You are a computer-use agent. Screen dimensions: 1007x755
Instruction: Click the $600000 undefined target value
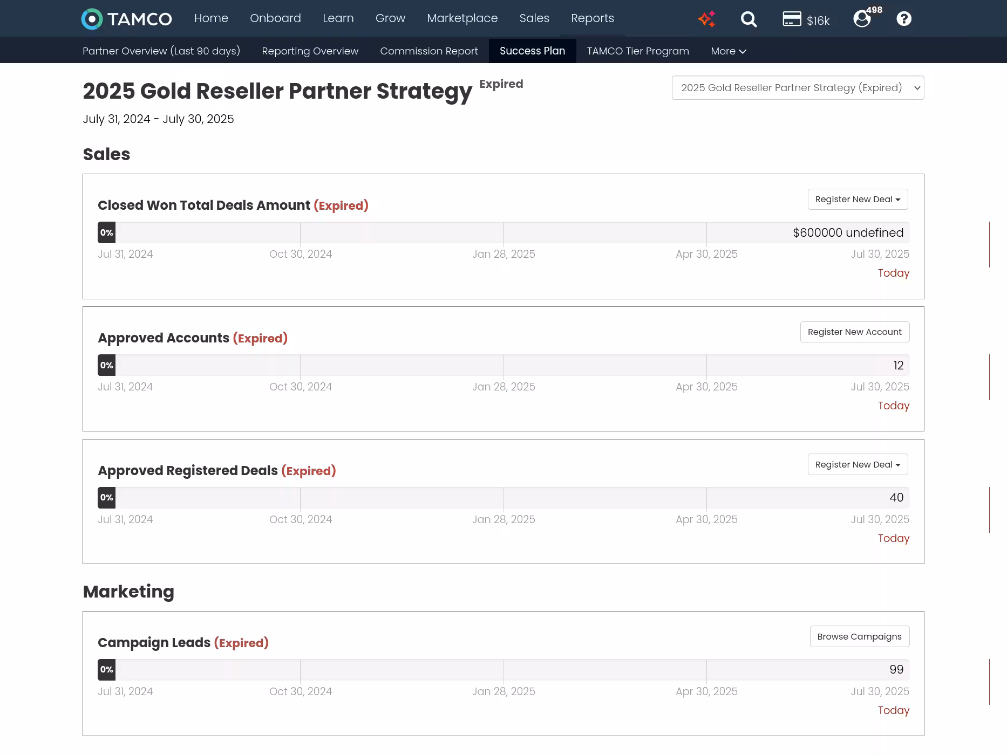848,233
